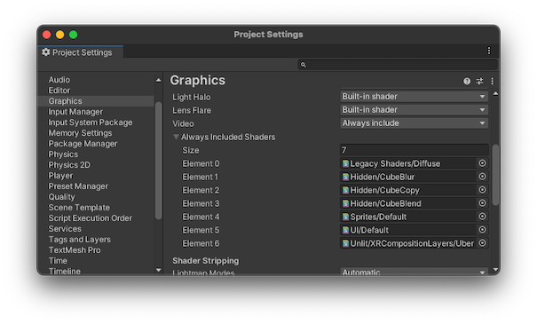Click the Light Halo label
This screenshot has width=537, height=324.
click(x=192, y=98)
